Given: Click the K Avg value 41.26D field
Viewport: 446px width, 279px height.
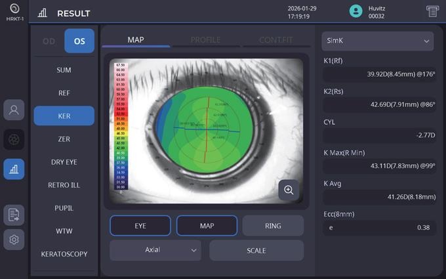Looking at the screenshot, I should [x=380, y=197].
